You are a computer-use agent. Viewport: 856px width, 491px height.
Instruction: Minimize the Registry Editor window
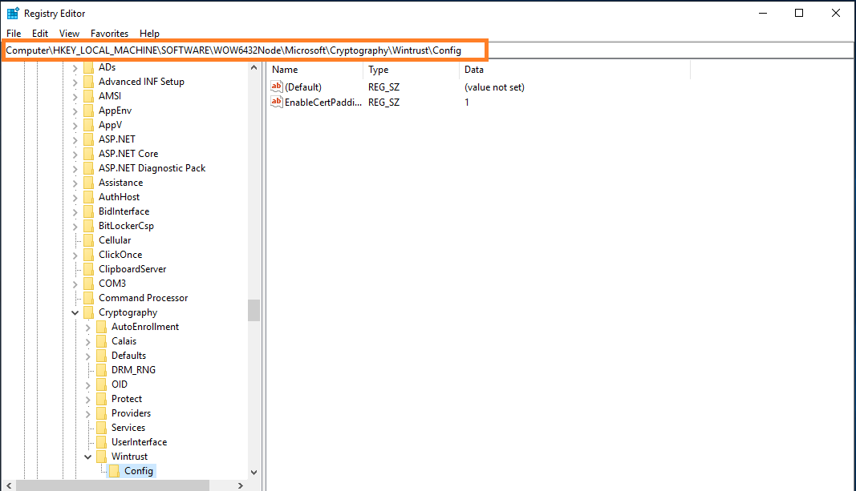coord(763,13)
